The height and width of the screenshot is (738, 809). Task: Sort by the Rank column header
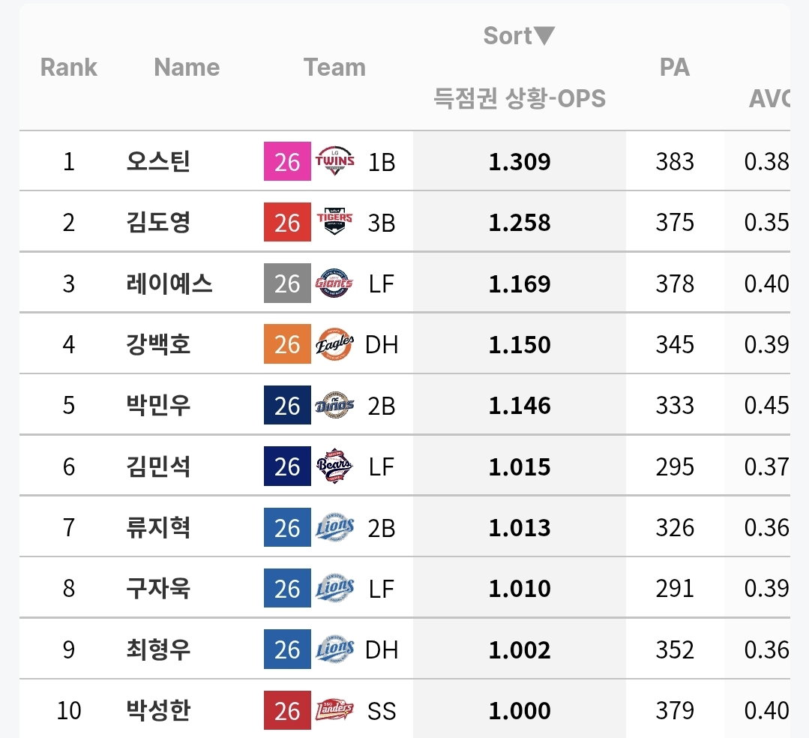pyautogui.click(x=69, y=67)
